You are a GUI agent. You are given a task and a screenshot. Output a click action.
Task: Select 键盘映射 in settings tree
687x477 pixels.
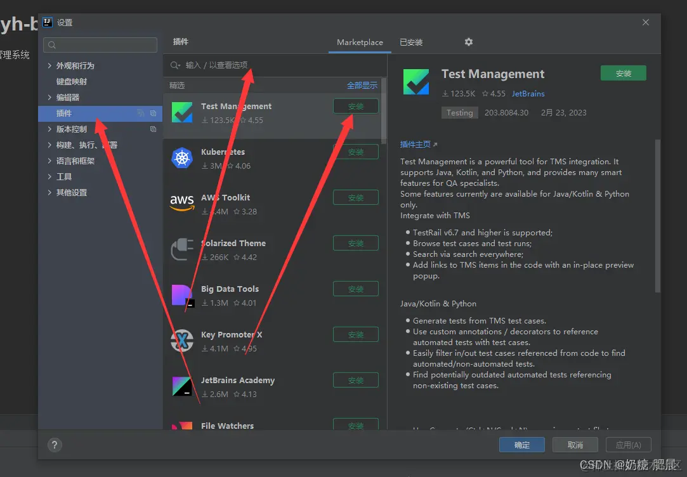(x=72, y=81)
